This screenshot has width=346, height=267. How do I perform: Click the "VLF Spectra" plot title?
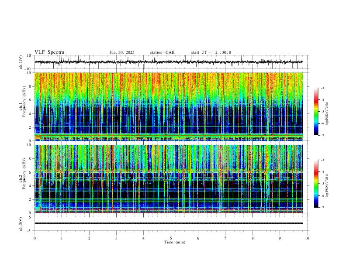(49, 52)
